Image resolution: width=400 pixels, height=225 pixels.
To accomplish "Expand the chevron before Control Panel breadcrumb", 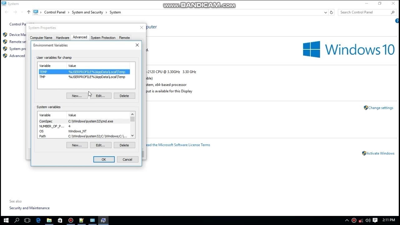I will coord(41,12).
